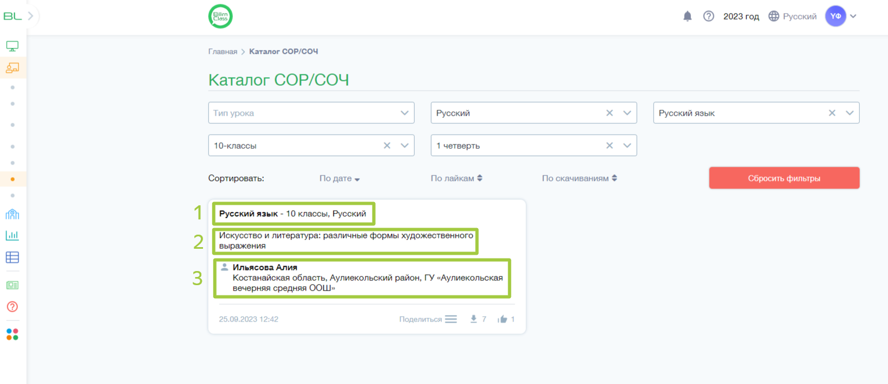Image resolution: width=888 pixels, height=384 pixels.
Task: Sort results По лайкам
Action: point(456,178)
